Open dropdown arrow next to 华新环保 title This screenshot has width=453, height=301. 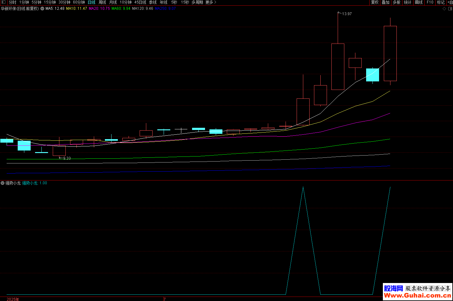pyautogui.click(x=42, y=9)
